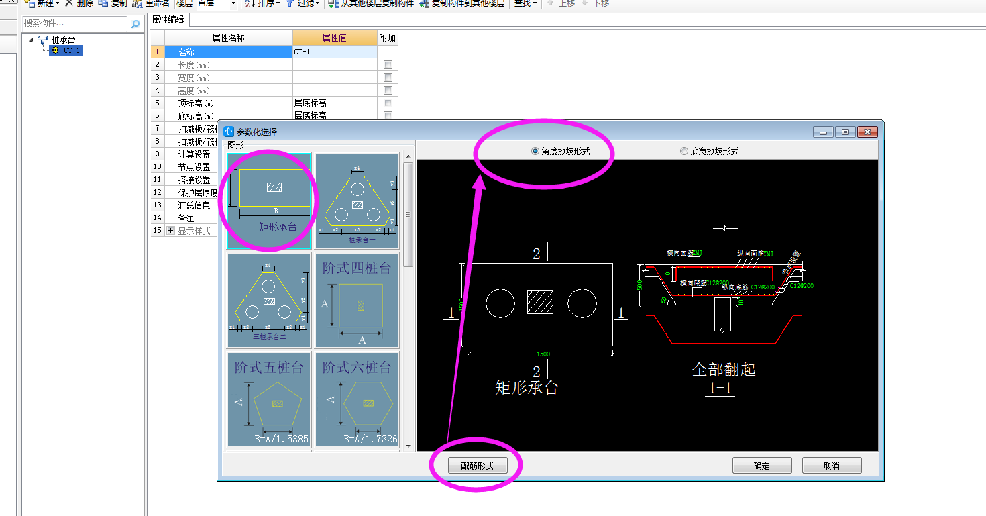Expand the 显示样式 row plus icon

click(170, 231)
